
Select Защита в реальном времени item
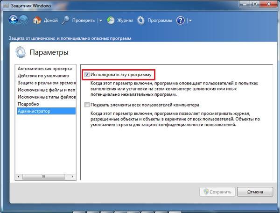[x=46, y=83]
